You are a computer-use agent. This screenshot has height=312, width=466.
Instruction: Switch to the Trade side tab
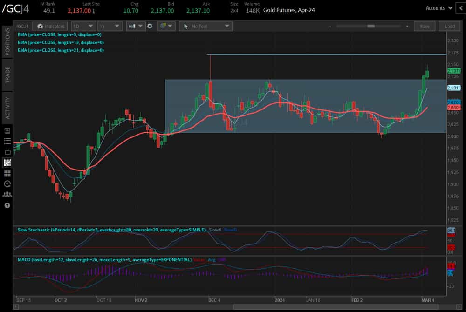point(7,75)
